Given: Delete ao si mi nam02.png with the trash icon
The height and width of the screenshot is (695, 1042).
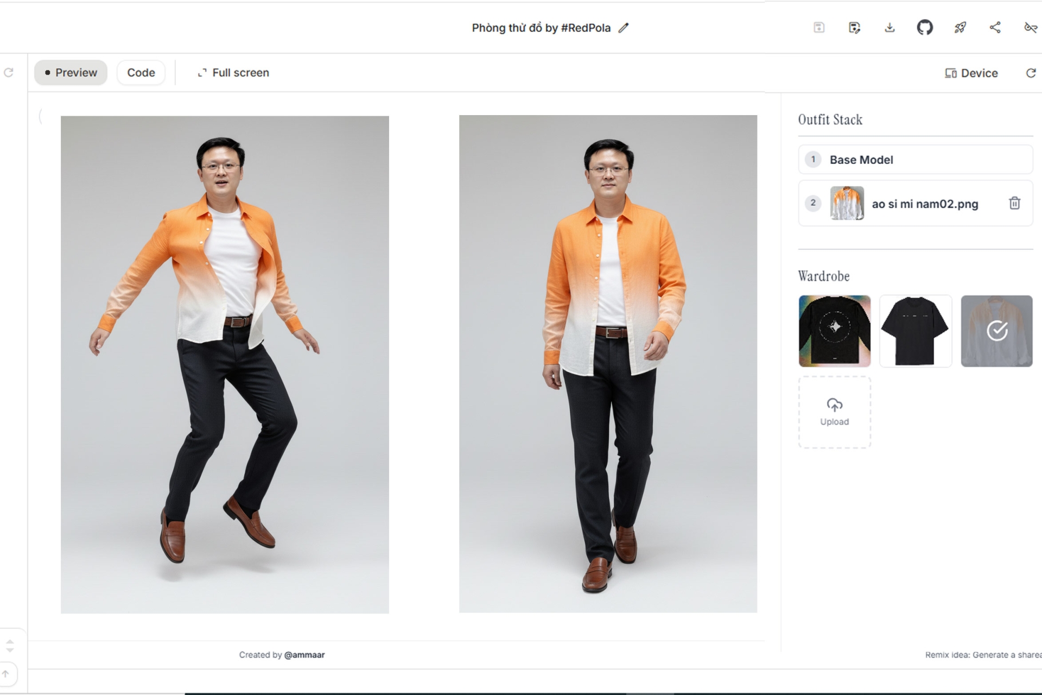Looking at the screenshot, I should [1014, 203].
